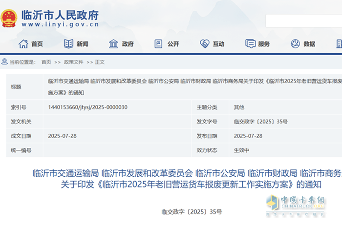Screen dimensions: 342x228
Task: Click the title text in the table's 标题 row
Action: 195,87
